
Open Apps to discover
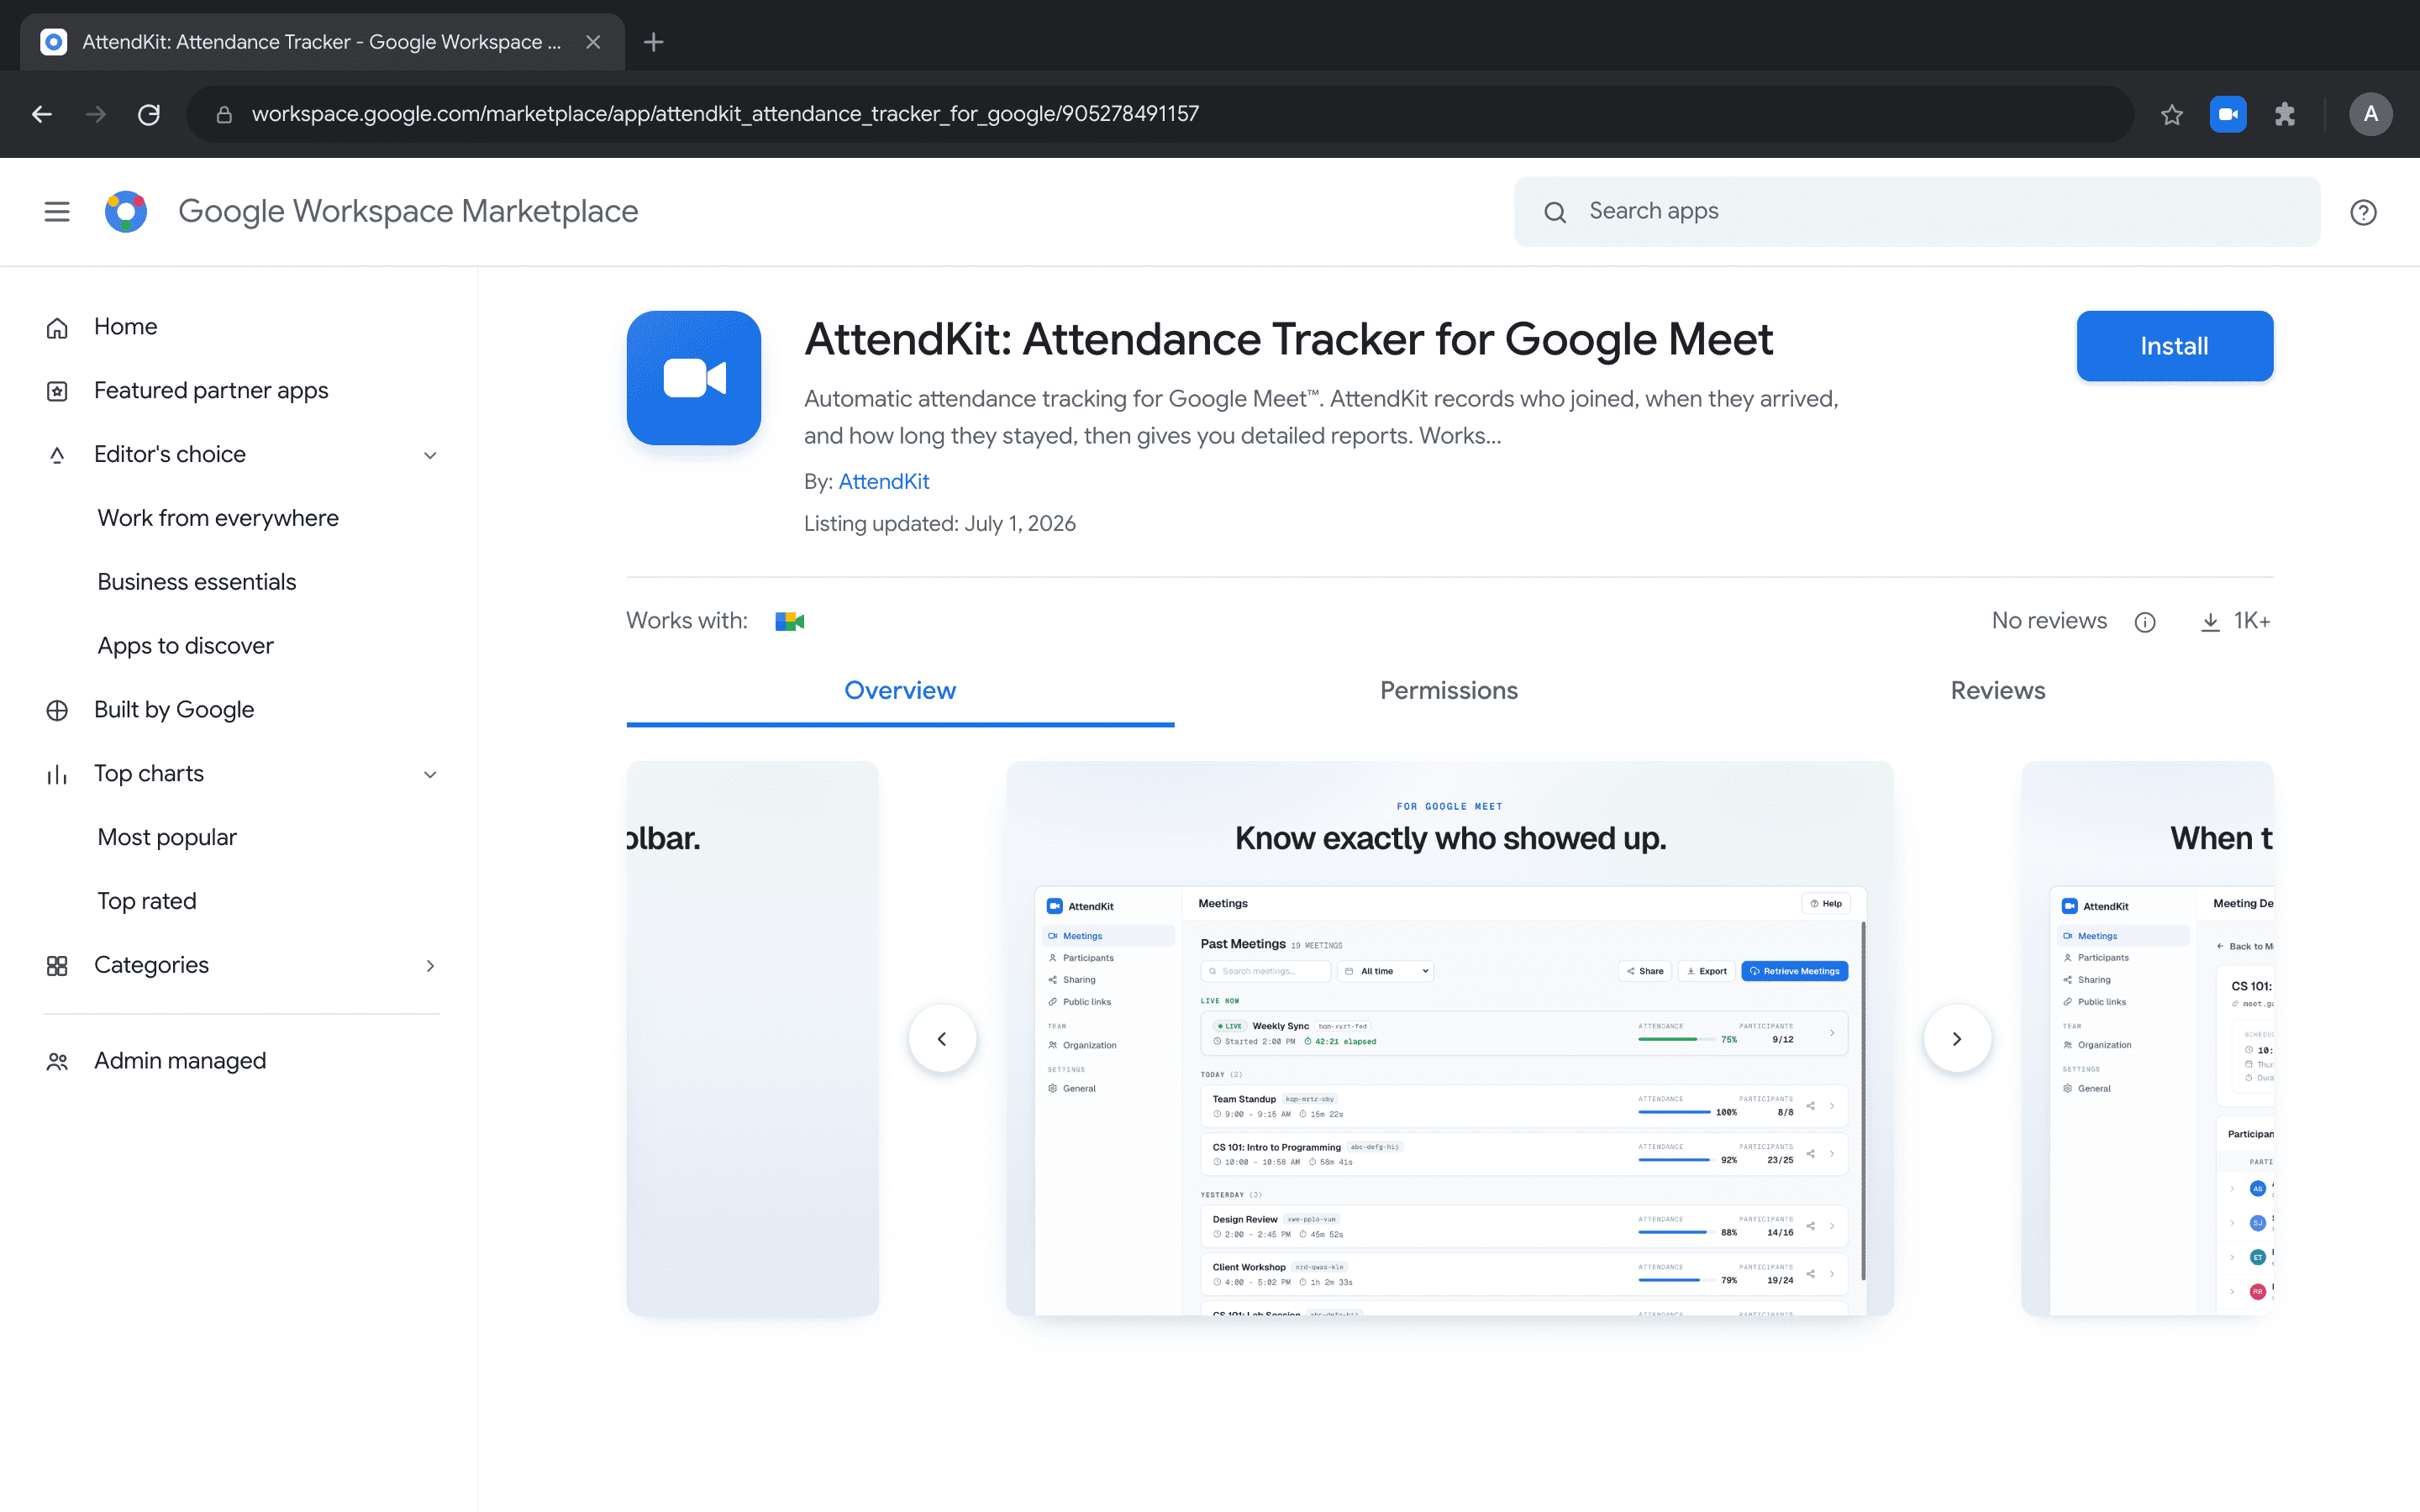click(185, 646)
